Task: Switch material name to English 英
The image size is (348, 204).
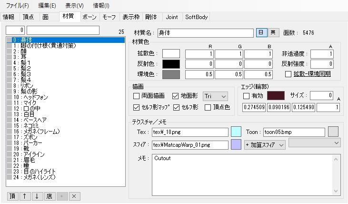Action: coord(273,33)
